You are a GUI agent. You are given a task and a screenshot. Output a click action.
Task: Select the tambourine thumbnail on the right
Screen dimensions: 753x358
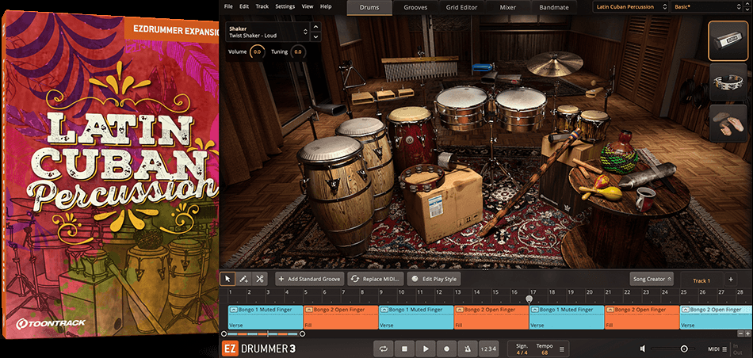tap(728, 82)
